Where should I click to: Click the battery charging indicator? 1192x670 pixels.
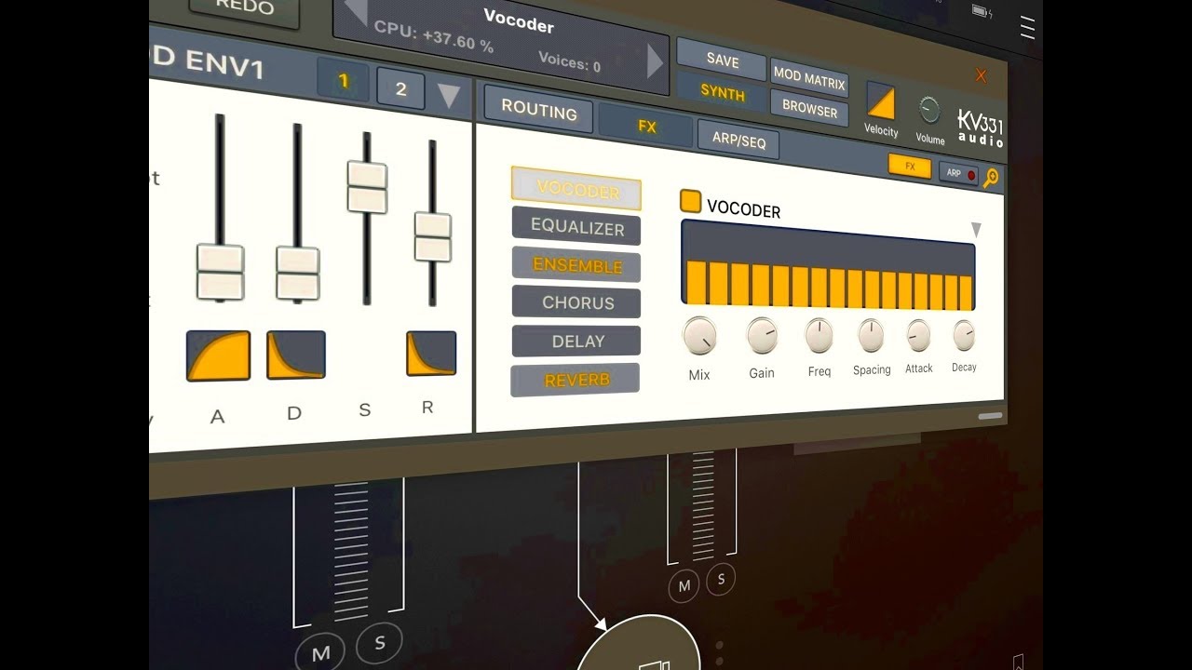click(x=982, y=11)
